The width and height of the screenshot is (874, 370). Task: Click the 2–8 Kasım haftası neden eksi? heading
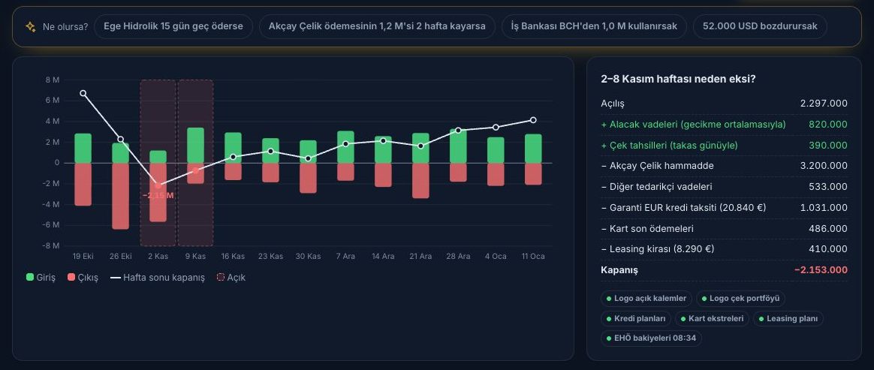tap(678, 79)
